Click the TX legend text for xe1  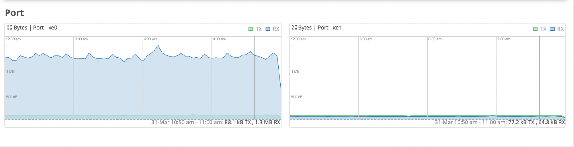tap(543, 29)
